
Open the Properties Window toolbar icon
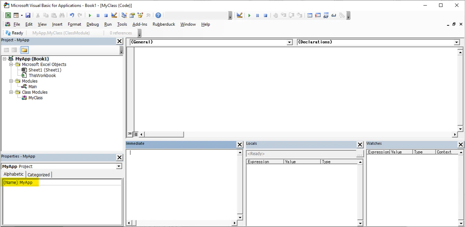pyautogui.click(x=132, y=15)
